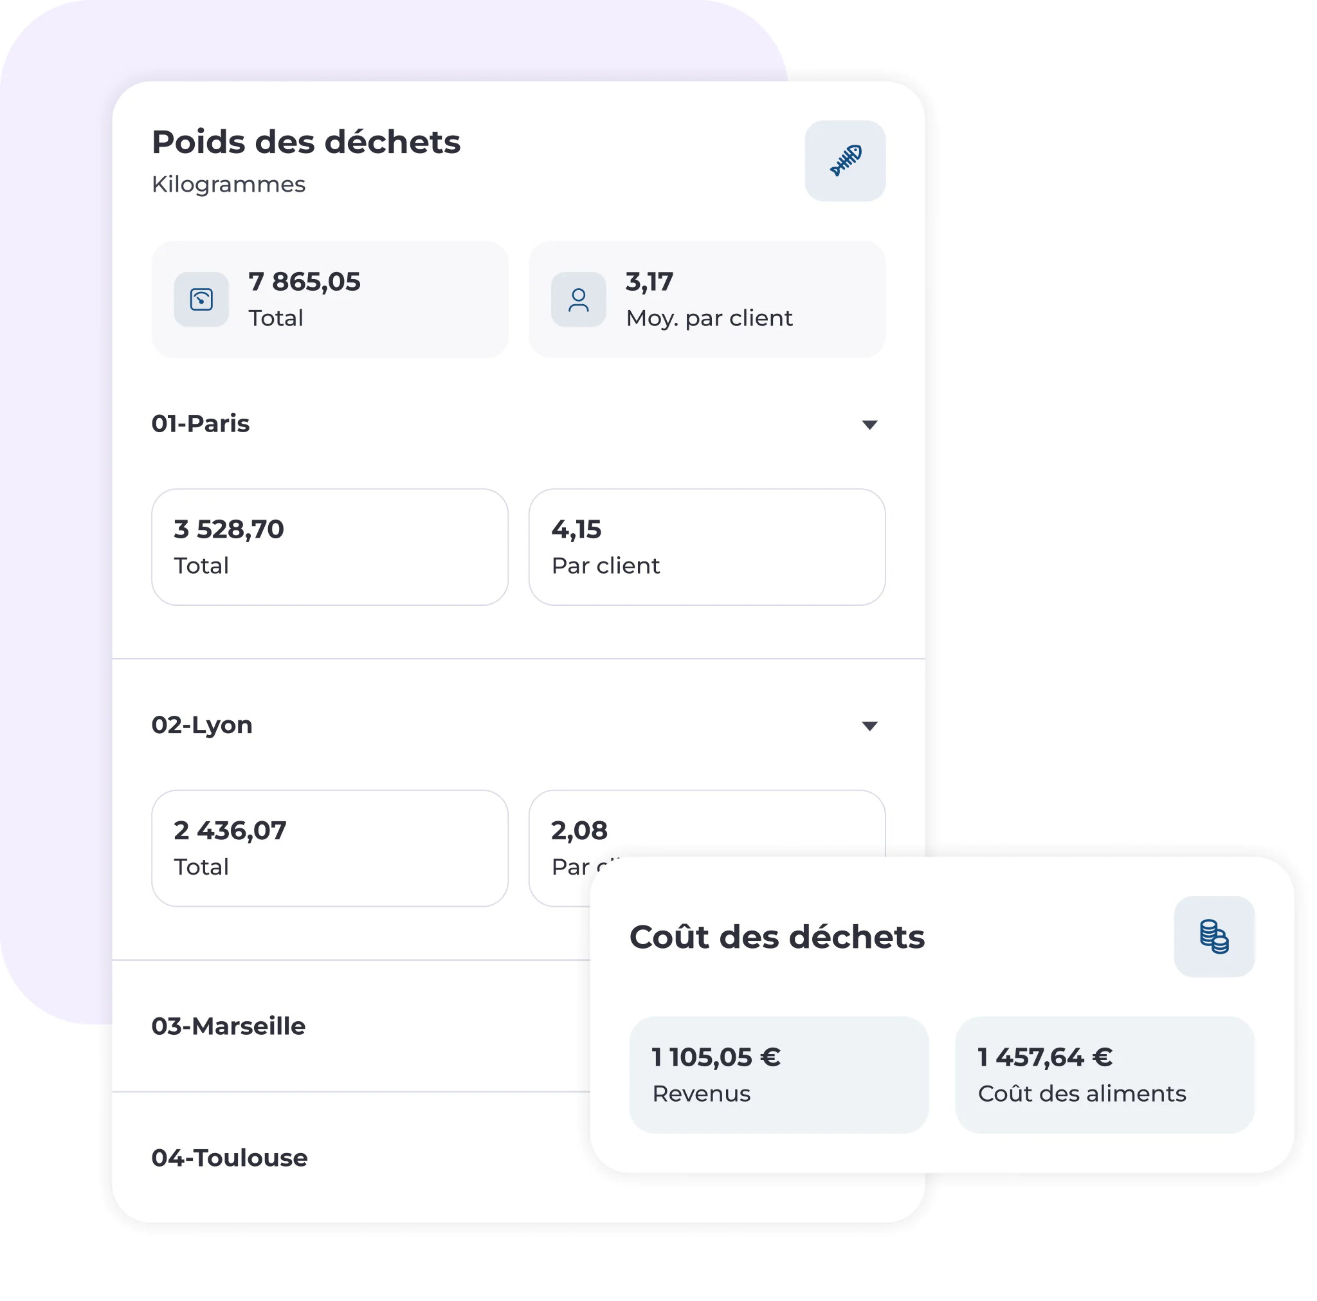Open the 7 865,05 Total card

(330, 299)
